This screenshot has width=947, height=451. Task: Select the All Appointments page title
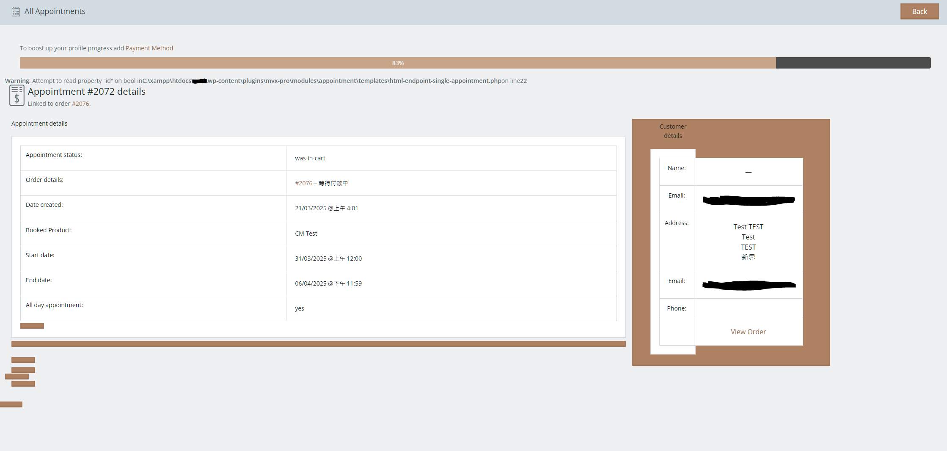coord(55,11)
